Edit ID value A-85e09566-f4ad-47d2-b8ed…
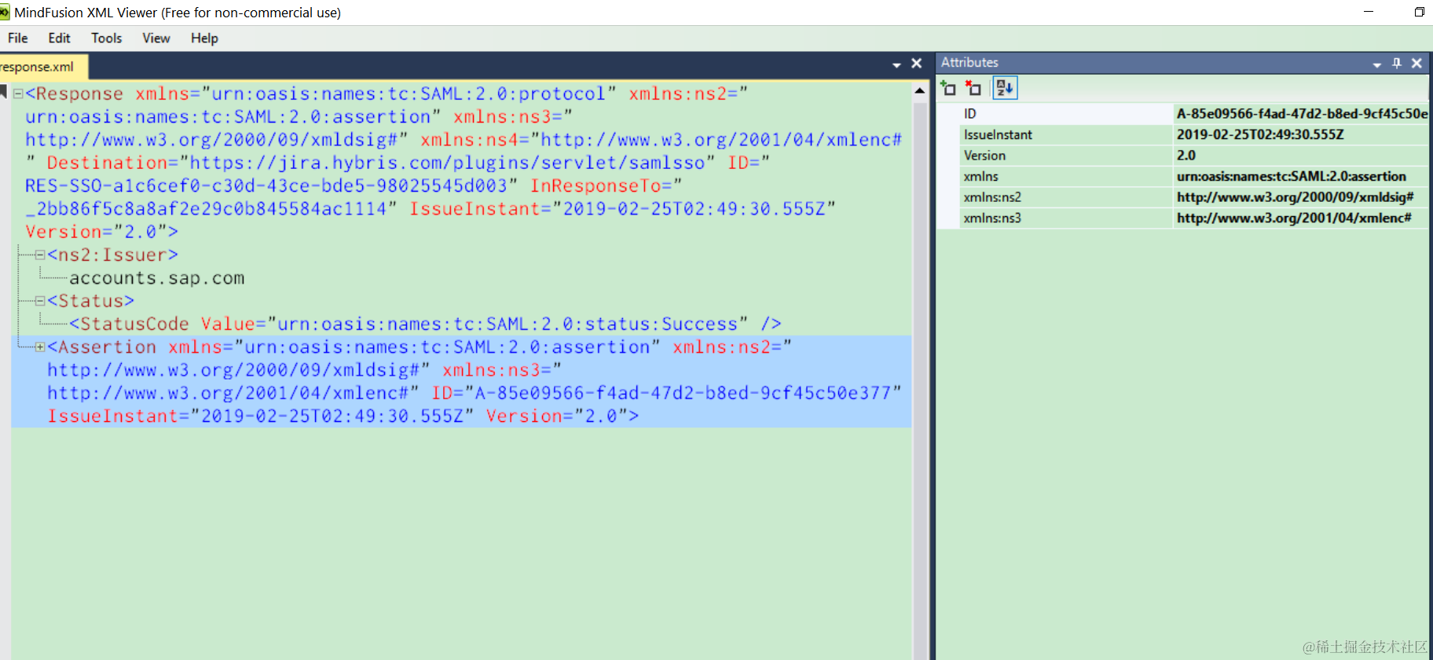 pyautogui.click(x=1301, y=114)
